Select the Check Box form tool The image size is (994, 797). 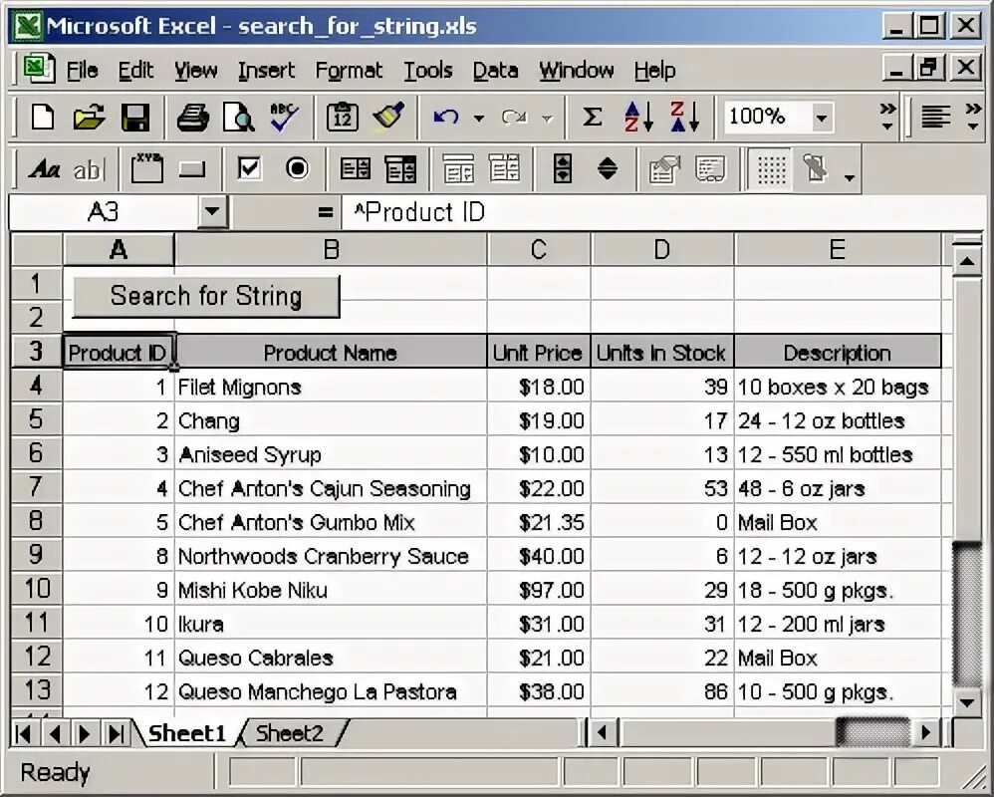pyautogui.click(x=249, y=168)
